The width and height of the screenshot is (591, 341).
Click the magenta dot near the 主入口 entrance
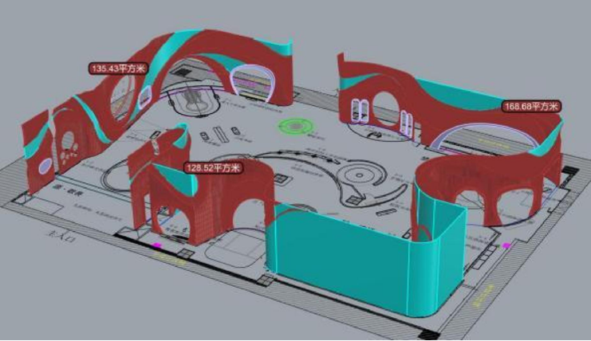[156, 245]
